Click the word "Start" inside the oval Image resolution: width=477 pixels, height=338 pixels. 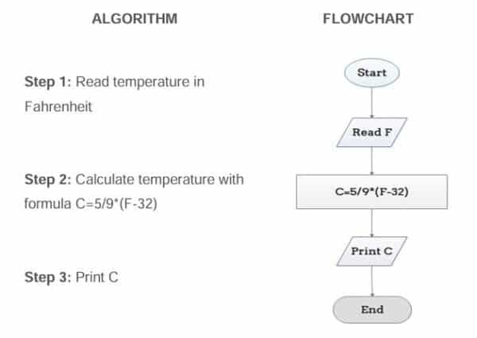click(371, 73)
